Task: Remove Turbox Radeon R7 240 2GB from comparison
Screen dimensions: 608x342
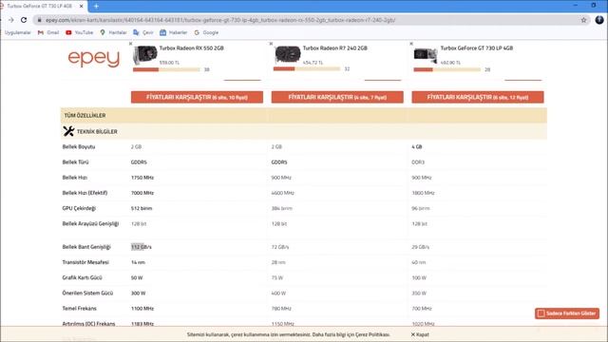Action: tap(271, 44)
